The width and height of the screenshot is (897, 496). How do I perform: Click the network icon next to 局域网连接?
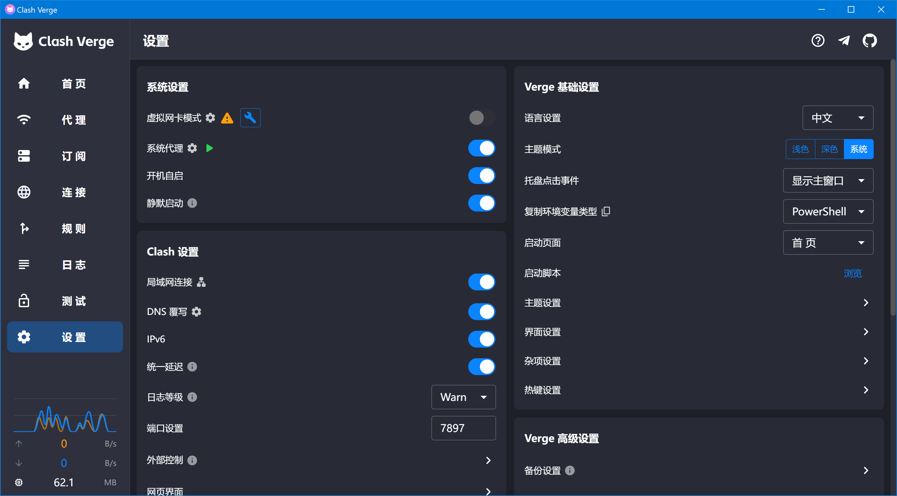(201, 282)
